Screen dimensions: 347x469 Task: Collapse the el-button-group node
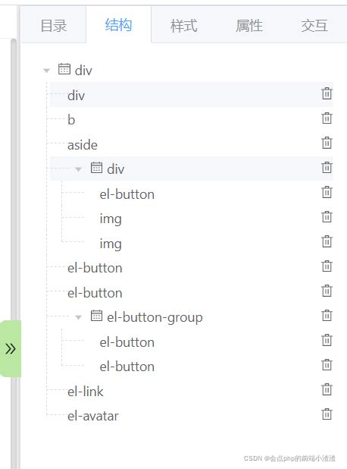(78, 317)
